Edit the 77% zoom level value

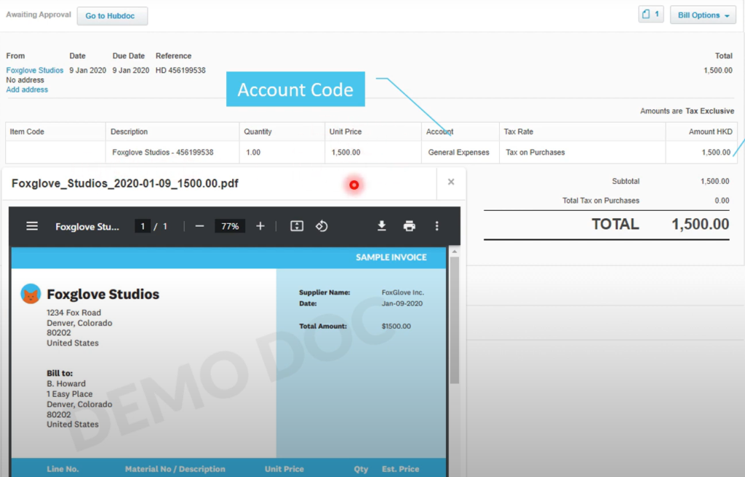pos(229,225)
